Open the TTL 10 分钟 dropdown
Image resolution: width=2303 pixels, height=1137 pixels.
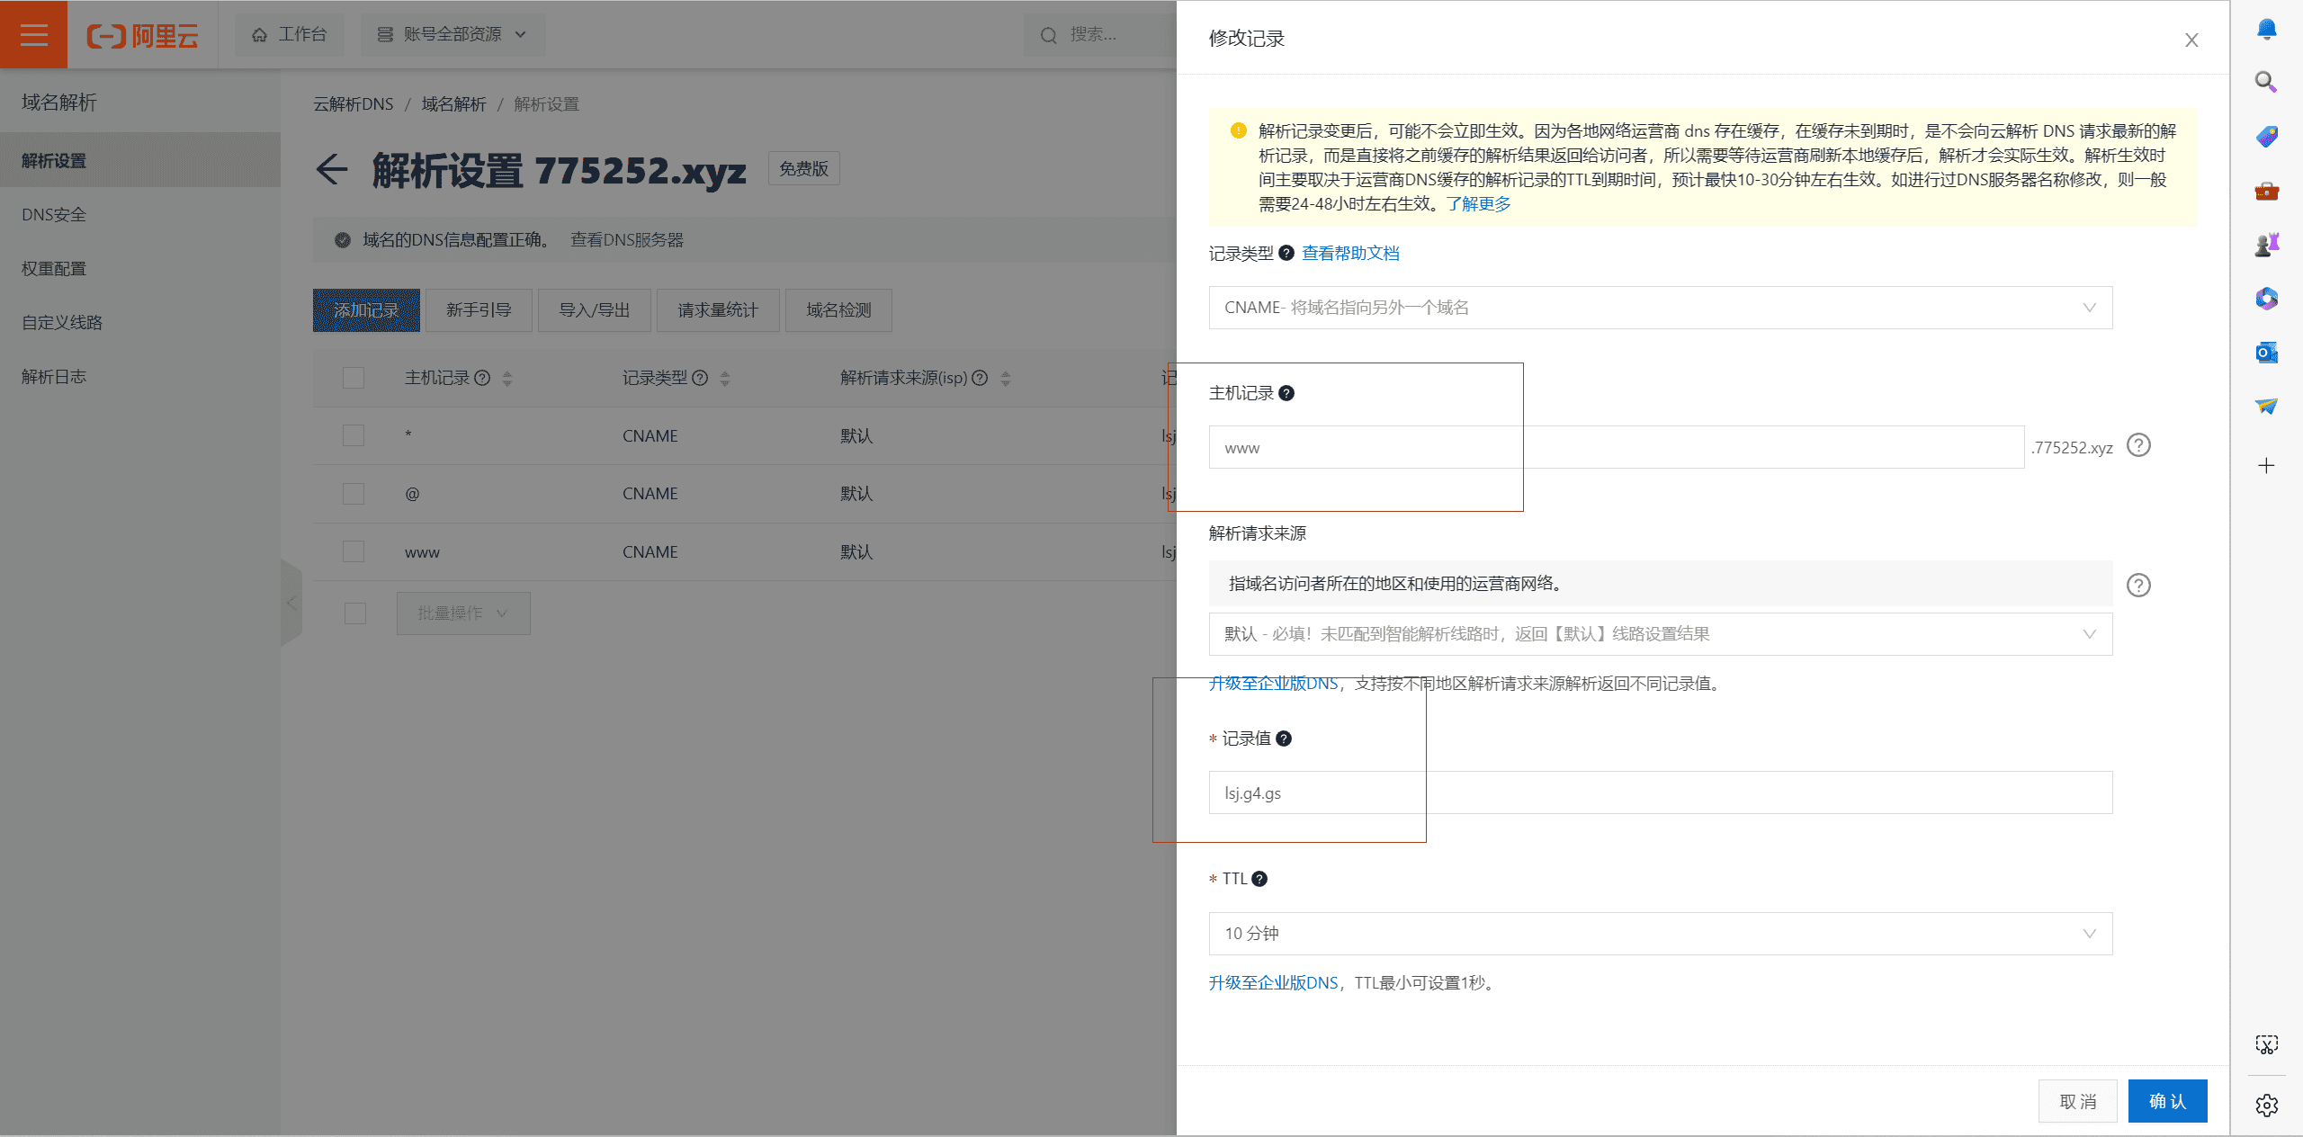click(1660, 934)
